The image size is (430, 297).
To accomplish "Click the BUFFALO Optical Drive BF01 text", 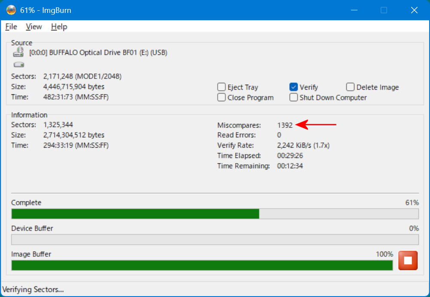I will pos(98,52).
